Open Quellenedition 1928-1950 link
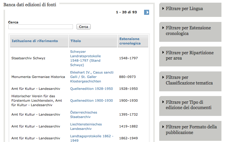The image size is (225, 142). (91, 89)
